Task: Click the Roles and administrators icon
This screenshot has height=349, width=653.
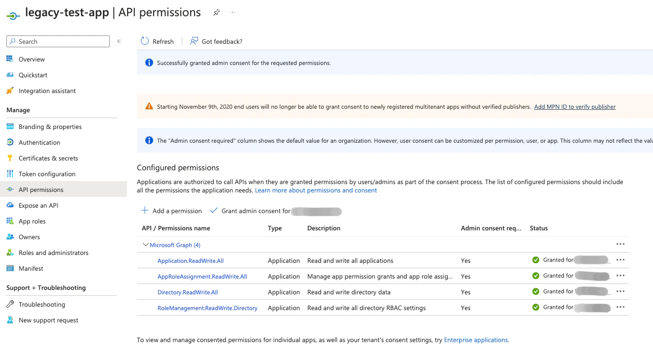Action: [10, 253]
